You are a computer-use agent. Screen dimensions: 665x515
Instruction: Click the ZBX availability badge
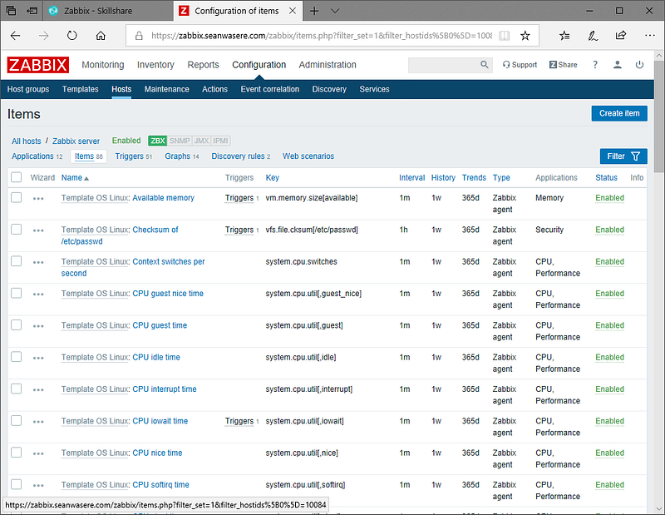click(158, 141)
